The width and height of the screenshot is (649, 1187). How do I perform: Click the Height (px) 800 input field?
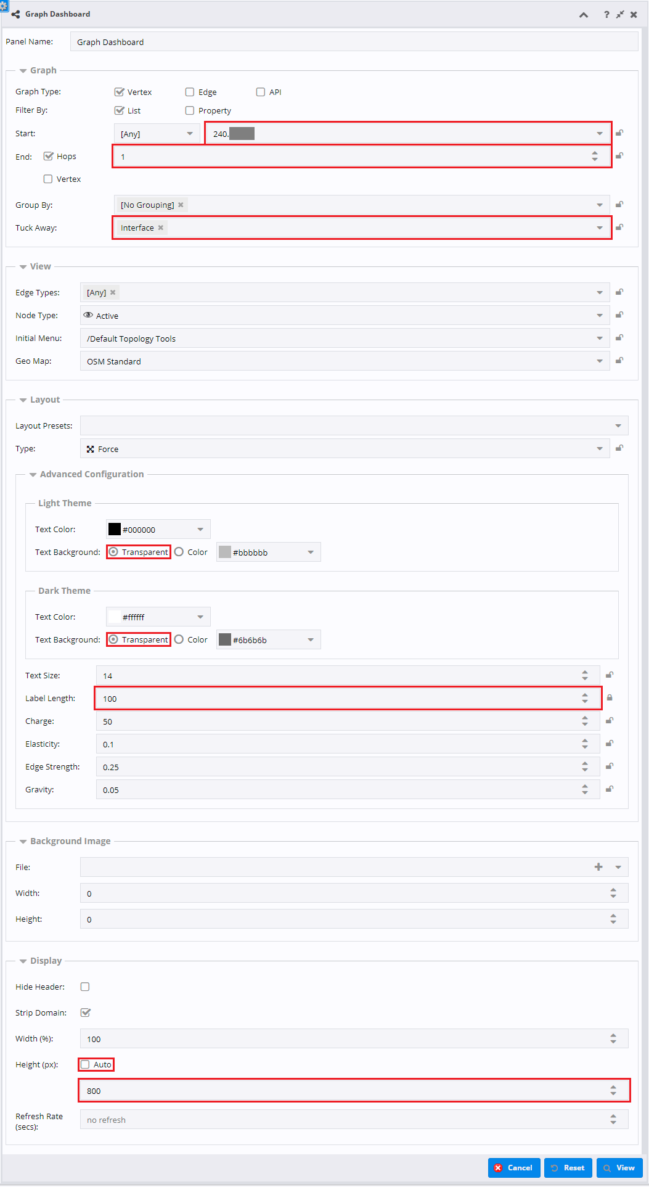pyautogui.click(x=354, y=1090)
